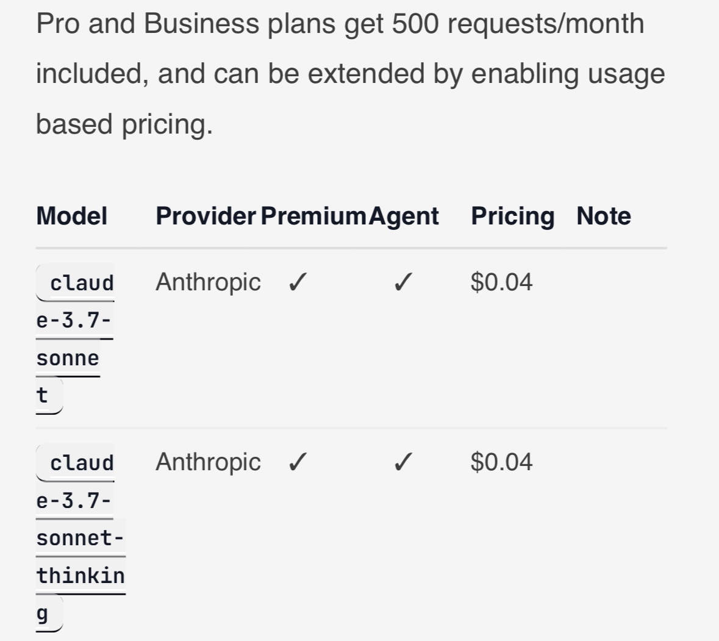Select the Model column header

pyautogui.click(x=71, y=216)
